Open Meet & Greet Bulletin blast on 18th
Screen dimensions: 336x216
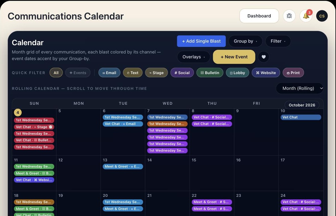(x=34, y=209)
